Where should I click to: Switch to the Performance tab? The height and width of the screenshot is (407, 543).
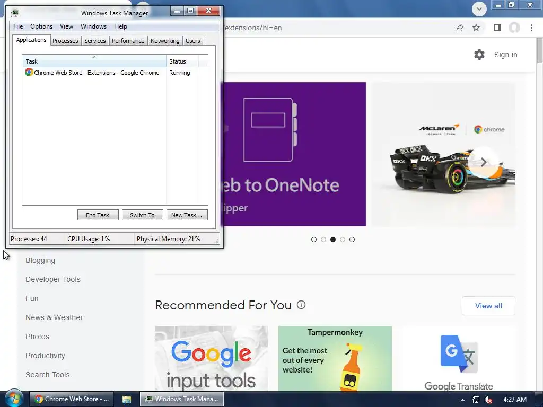coord(128,41)
